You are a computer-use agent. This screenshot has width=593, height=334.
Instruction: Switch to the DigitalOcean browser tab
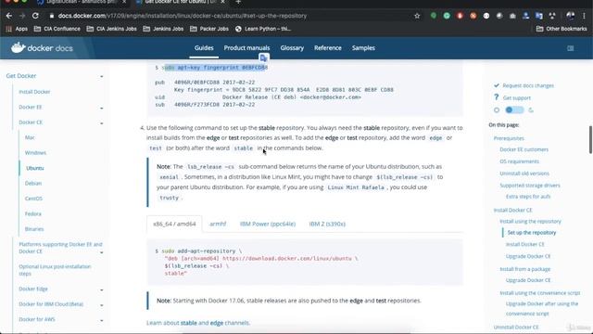pyautogui.click(x=80, y=2)
